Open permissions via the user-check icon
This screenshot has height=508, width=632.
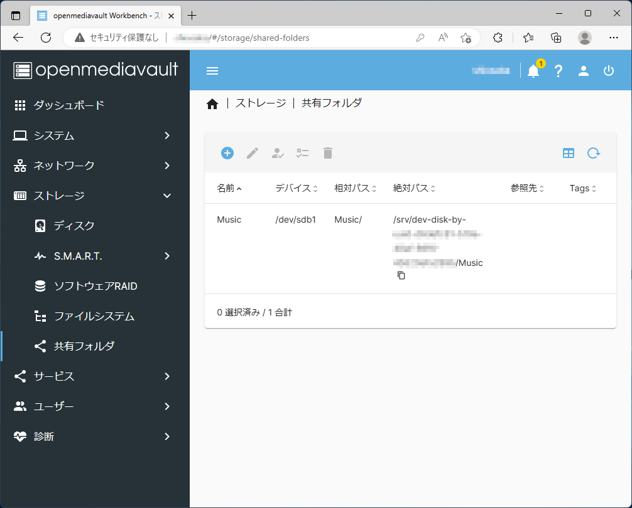[278, 153]
